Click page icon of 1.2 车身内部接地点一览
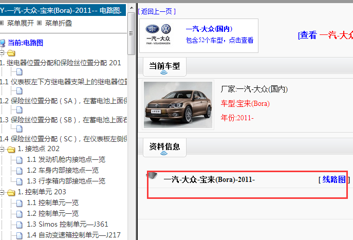Viewport: 353px width, 240px height. tap(20, 171)
